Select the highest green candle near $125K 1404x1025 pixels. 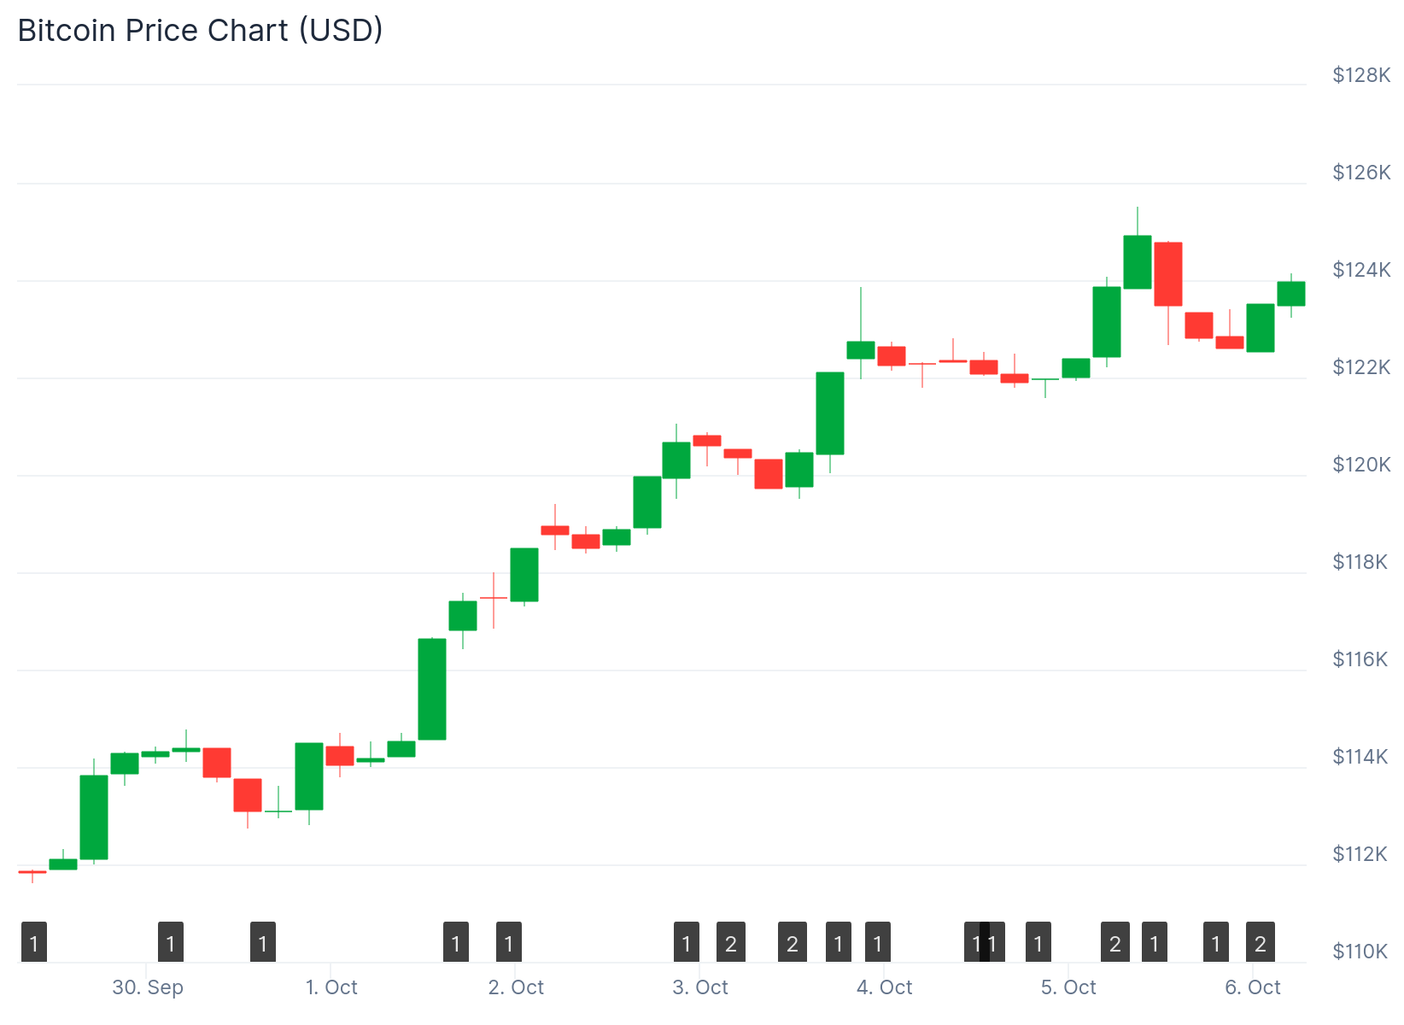coord(1138,261)
